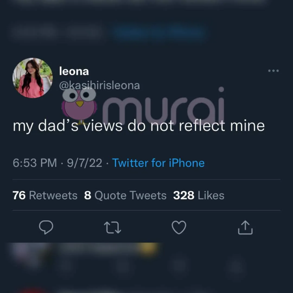This screenshot has width=293, height=293.
Task: Open the @kasihirisleona handle
Action: click(x=99, y=85)
